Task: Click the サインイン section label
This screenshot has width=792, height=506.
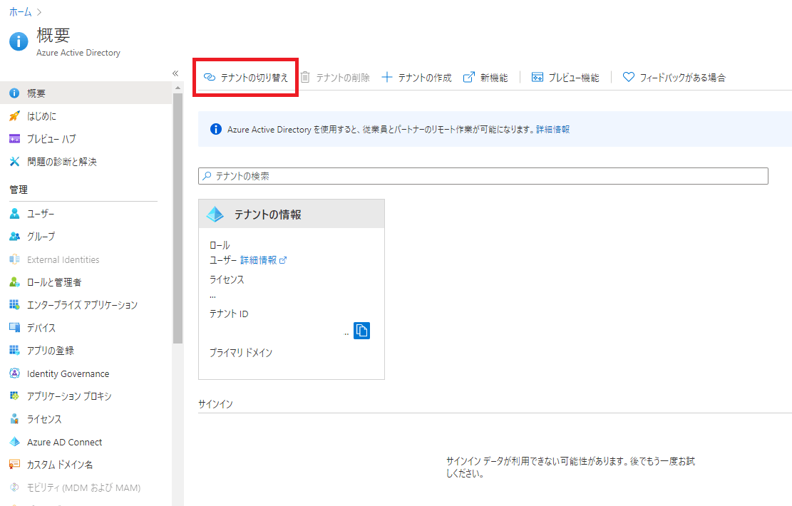Action: pyautogui.click(x=216, y=404)
